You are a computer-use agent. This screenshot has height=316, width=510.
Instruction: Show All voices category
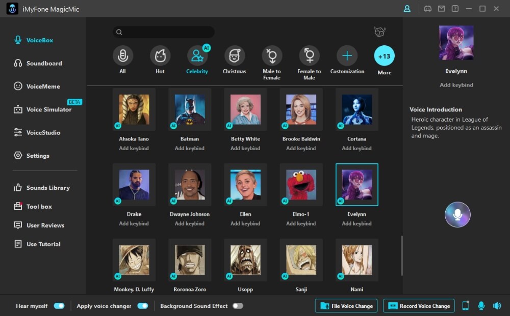click(x=122, y=56)
